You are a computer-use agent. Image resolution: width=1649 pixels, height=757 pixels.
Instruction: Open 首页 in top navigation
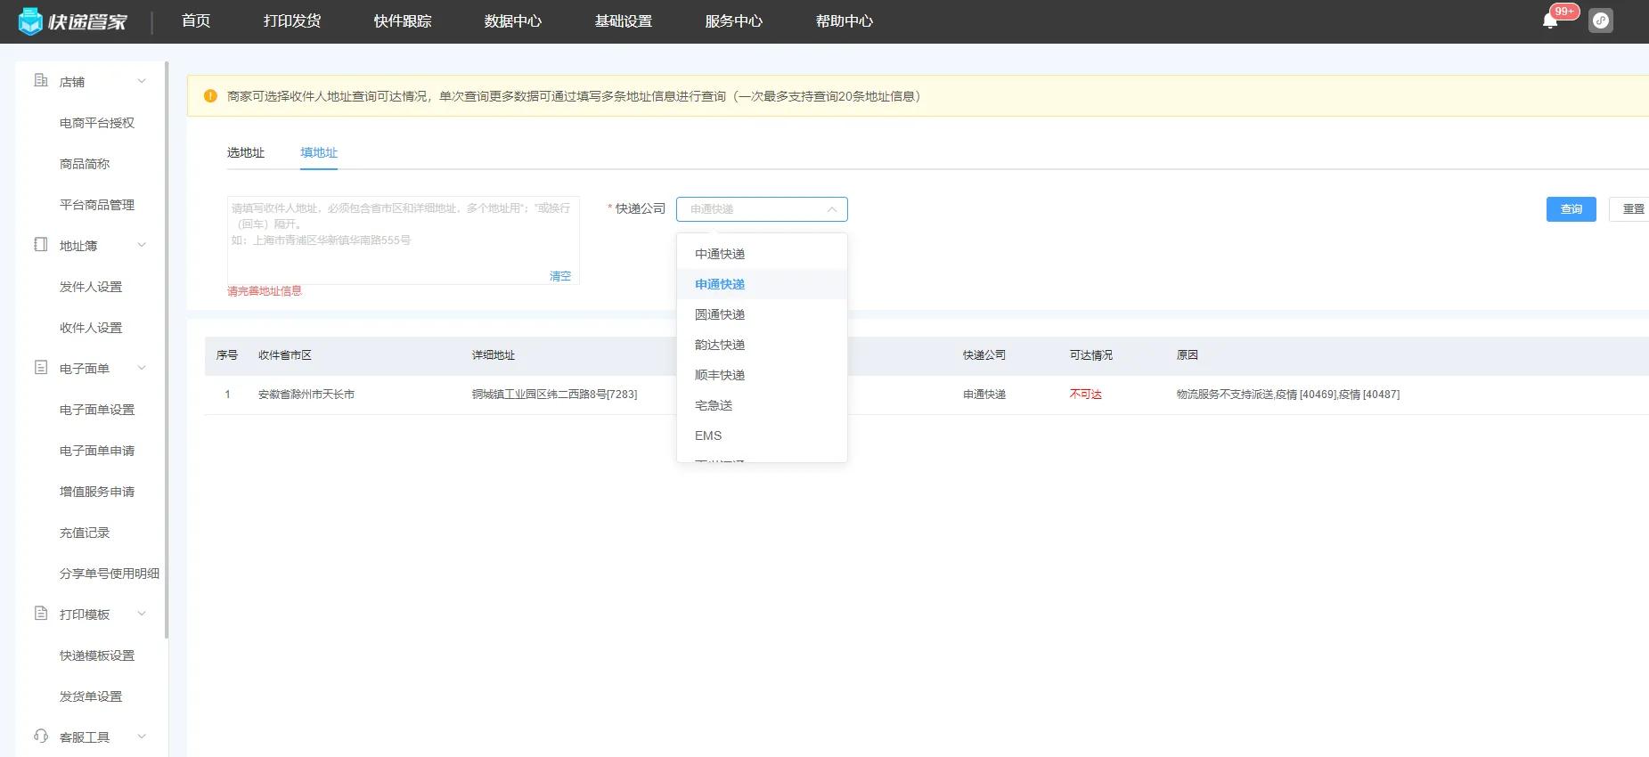[x=196, y=21]
